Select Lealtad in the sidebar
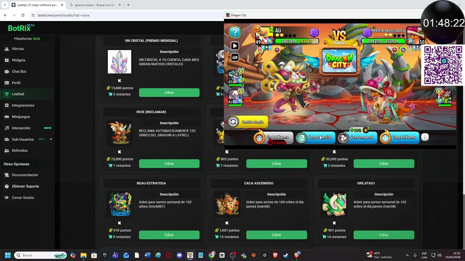The width and height of the screenshot is (465, 261). pos(18,94)
